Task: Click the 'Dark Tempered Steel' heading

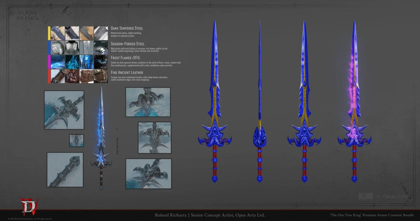Action: 127,28
